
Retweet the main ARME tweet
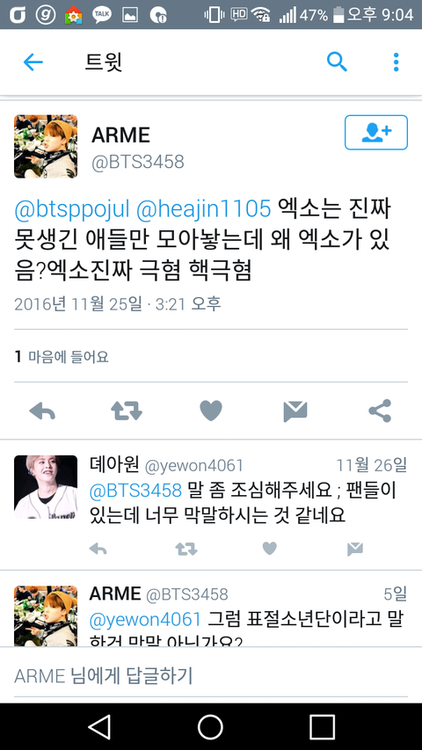[x=127, y=411]
